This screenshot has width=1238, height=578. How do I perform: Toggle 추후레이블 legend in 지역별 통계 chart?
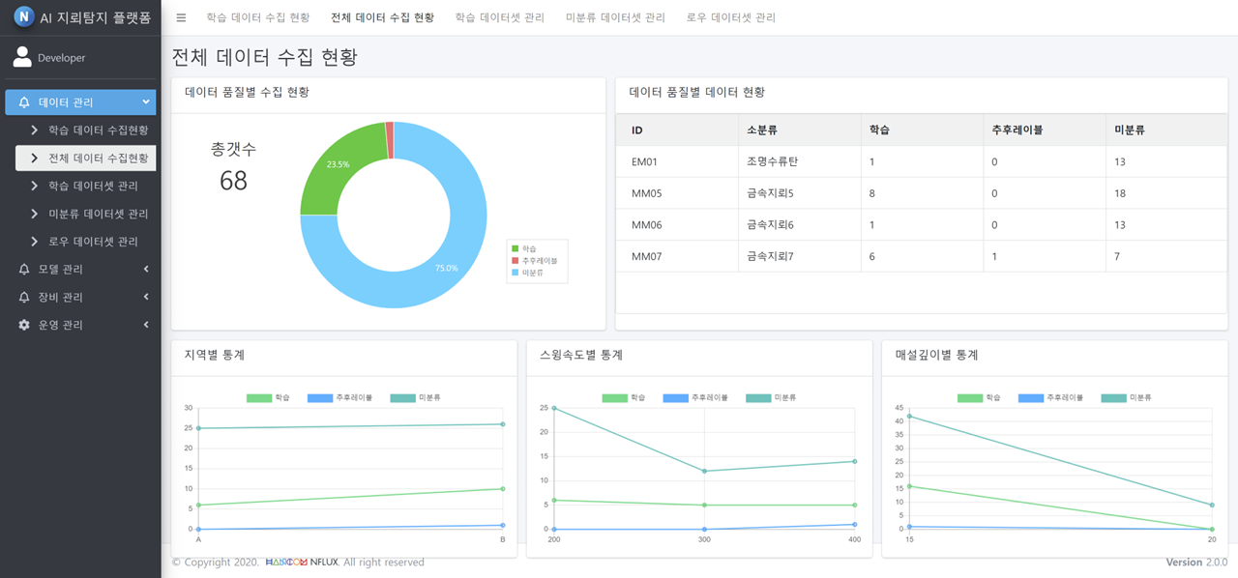[339, 398]
